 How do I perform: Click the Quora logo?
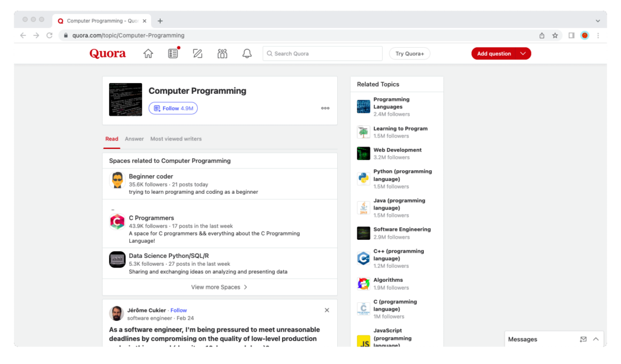[x=108, y=53]
